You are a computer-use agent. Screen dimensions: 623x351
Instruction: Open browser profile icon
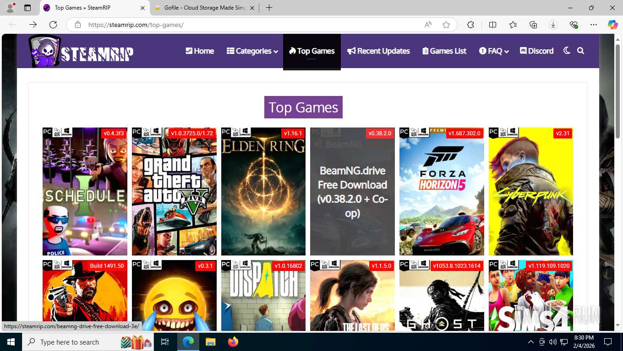click(10, 8)
